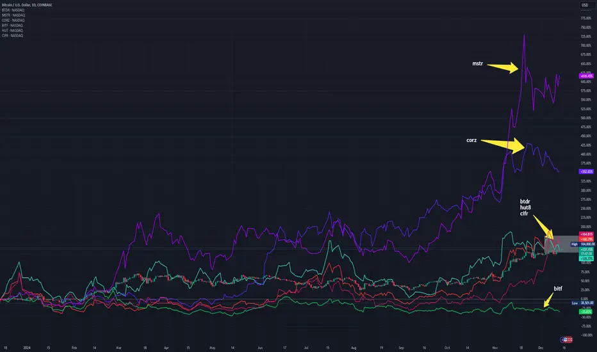Click the High 104,000.00 price label
Viewport: 597px width, 352px height.
tap(584, 244)
